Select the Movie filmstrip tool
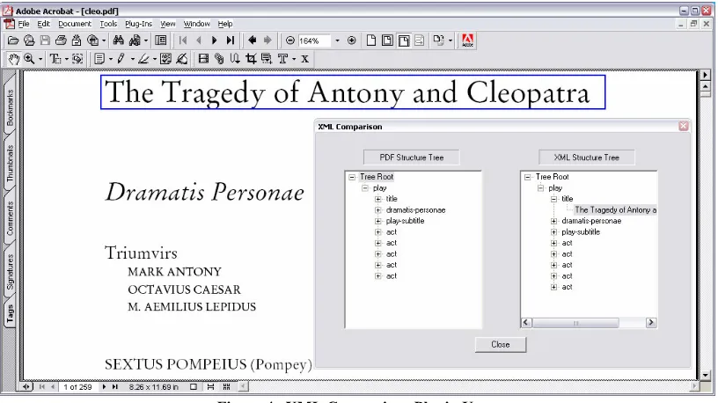This screenshot has width=718, height=403. pyautogui.click(x=203, y=59)
